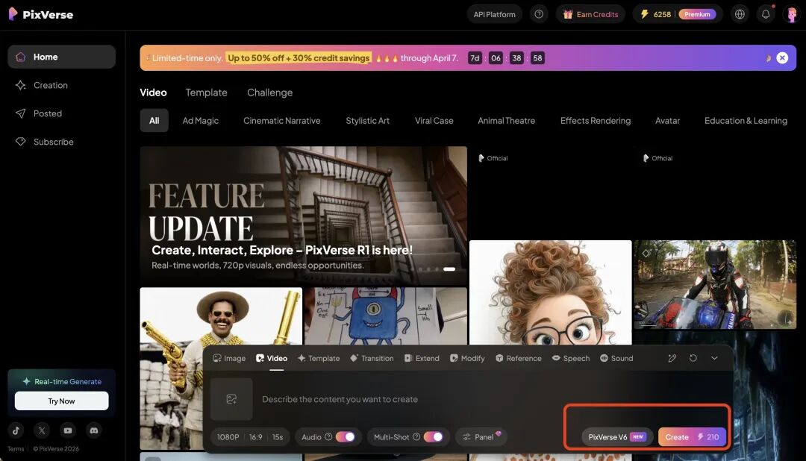Open the Discord social icon

(x=93, y=430)
